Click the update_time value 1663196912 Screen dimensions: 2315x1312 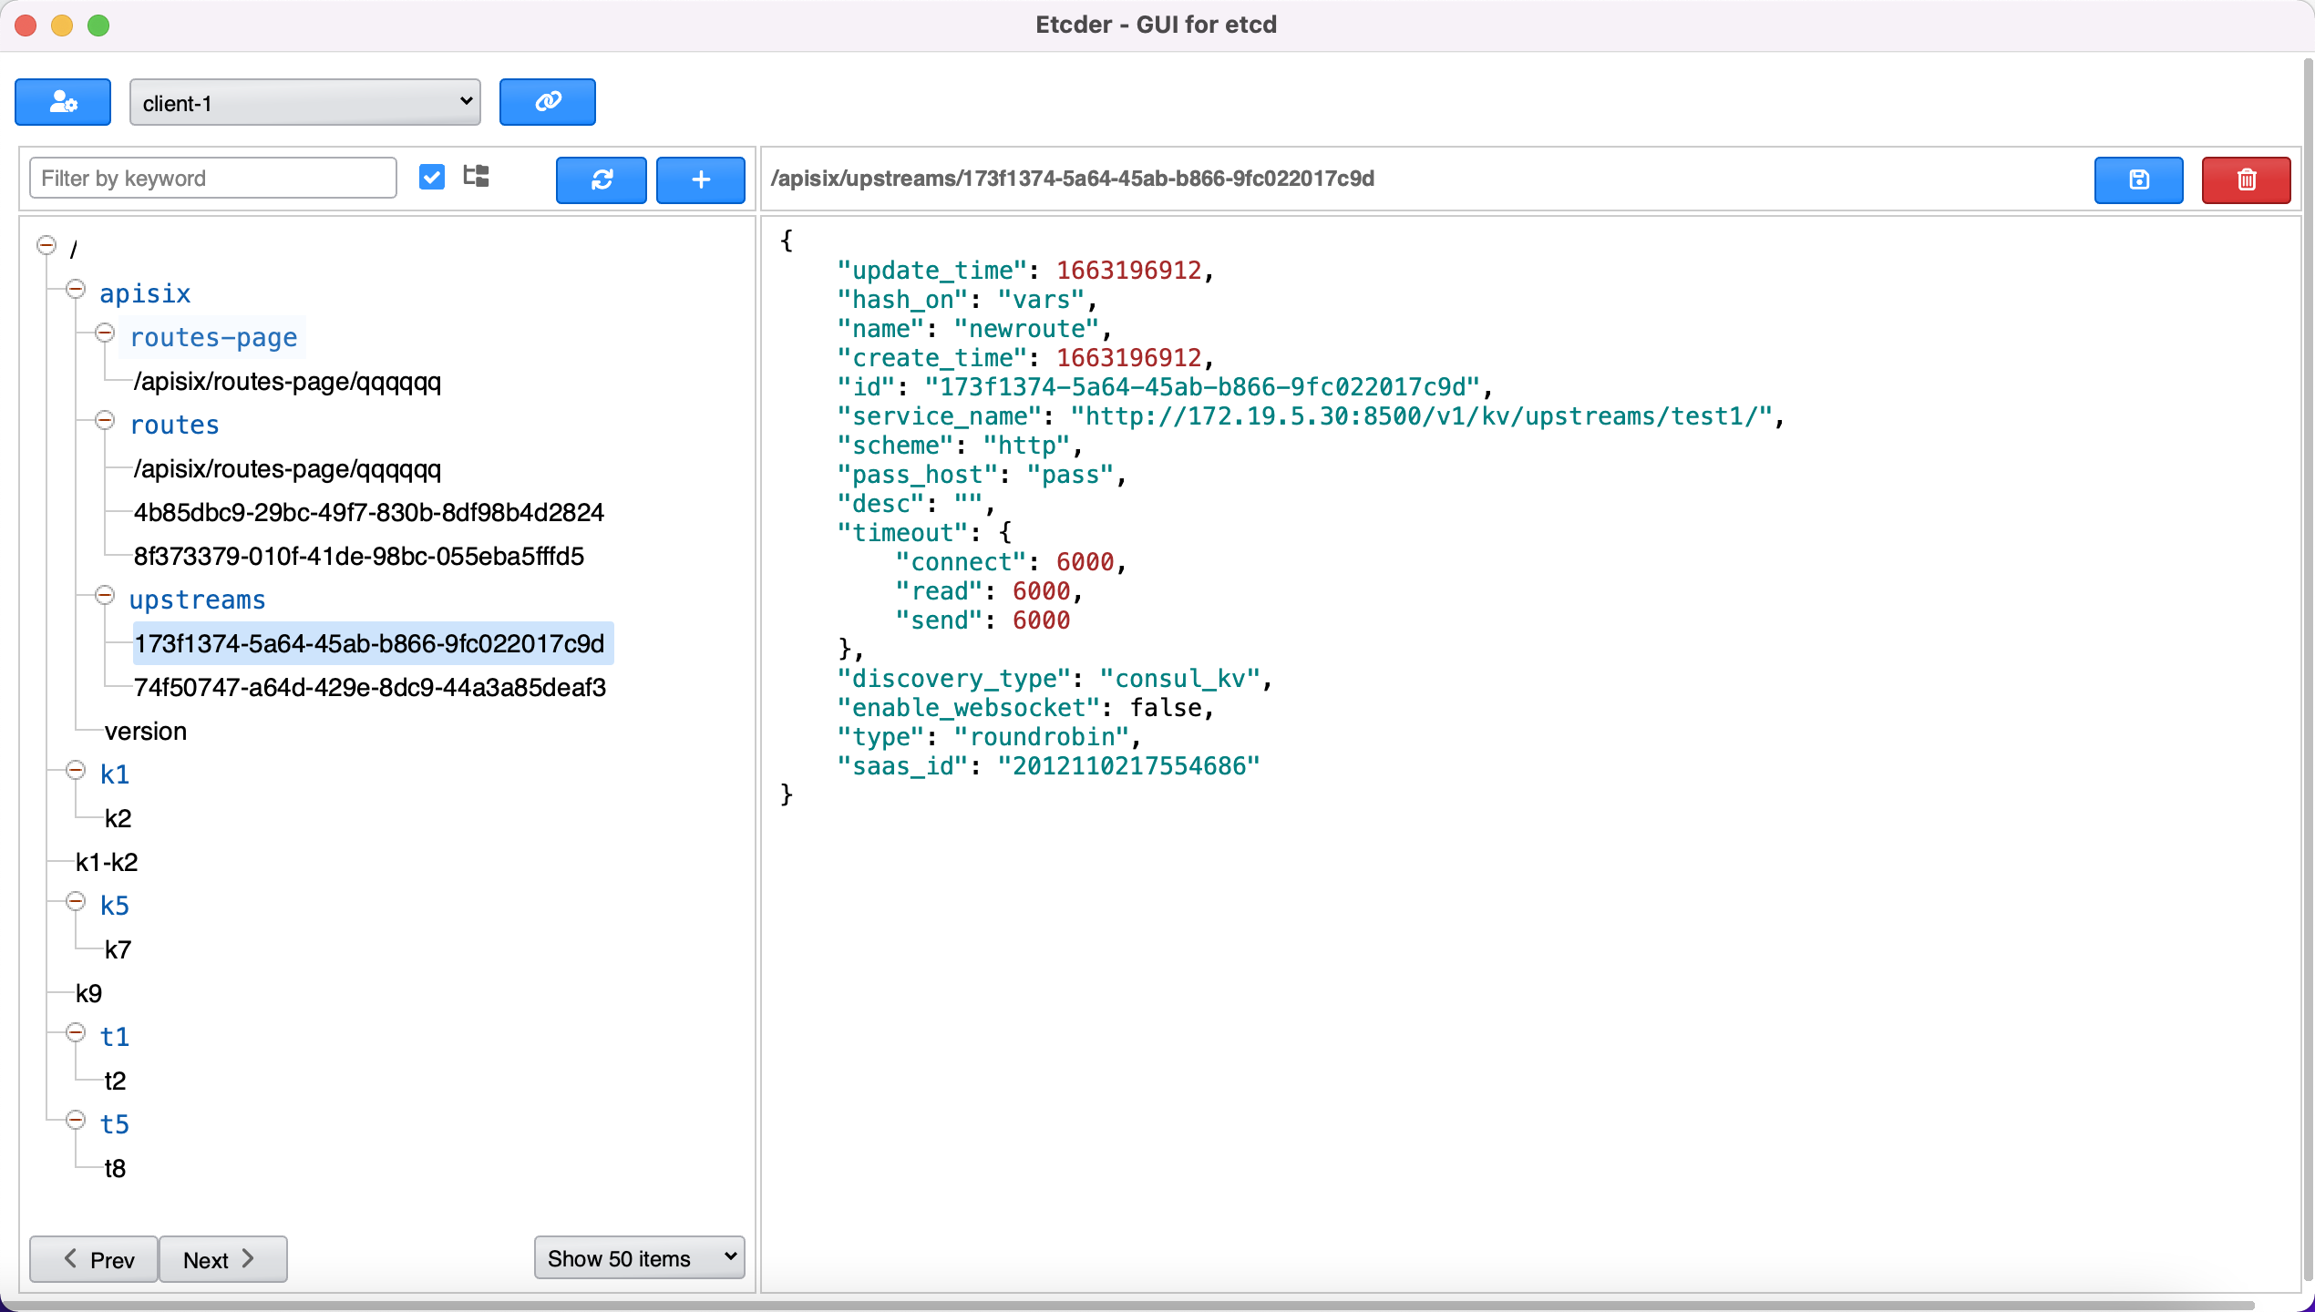[x=1128, y=271]
